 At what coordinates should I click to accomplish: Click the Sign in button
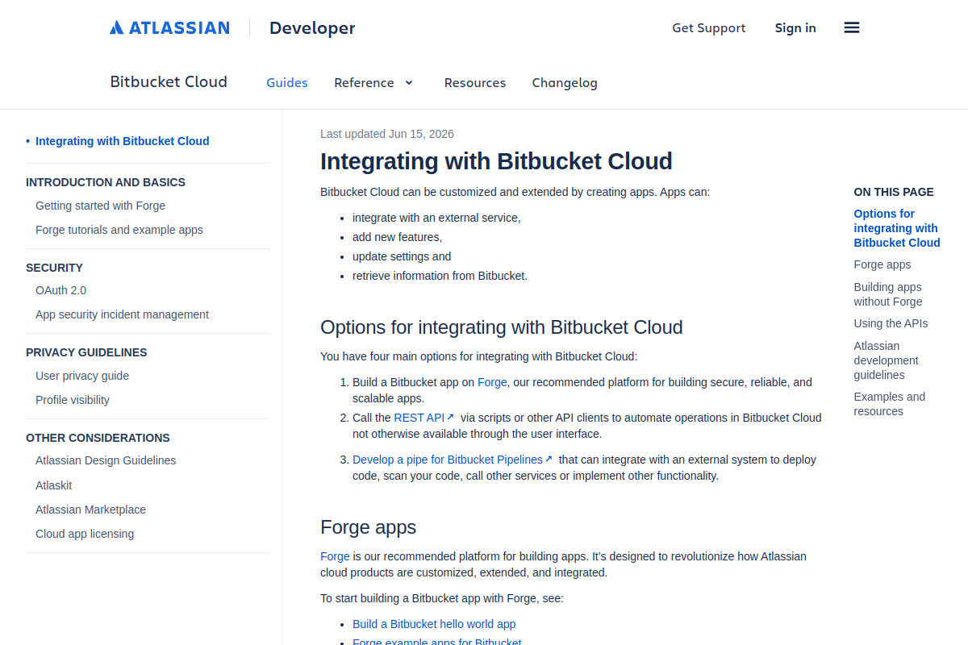point(795,28)
